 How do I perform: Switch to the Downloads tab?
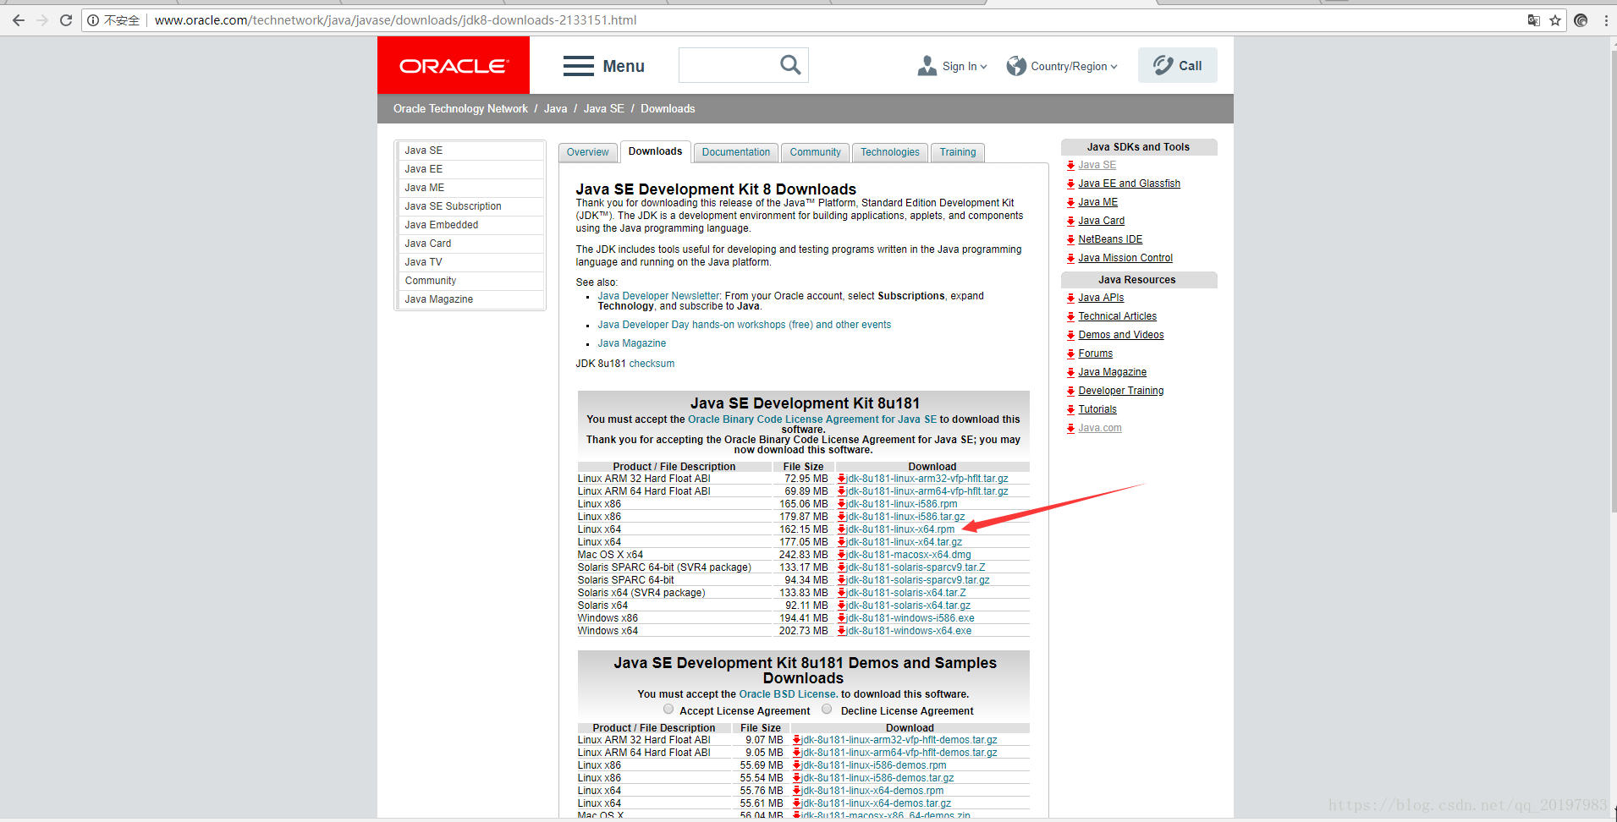[x=655, y=151]
